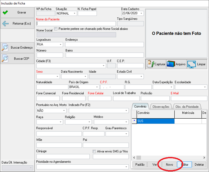Open Prontuário no Arq. Morto dropdown

pos(64,110)
